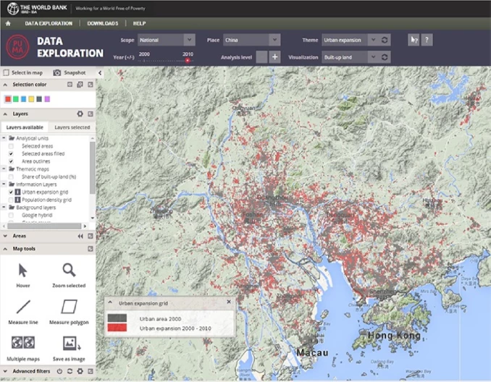Activate the context help cursor icon

tap(414, 40)
